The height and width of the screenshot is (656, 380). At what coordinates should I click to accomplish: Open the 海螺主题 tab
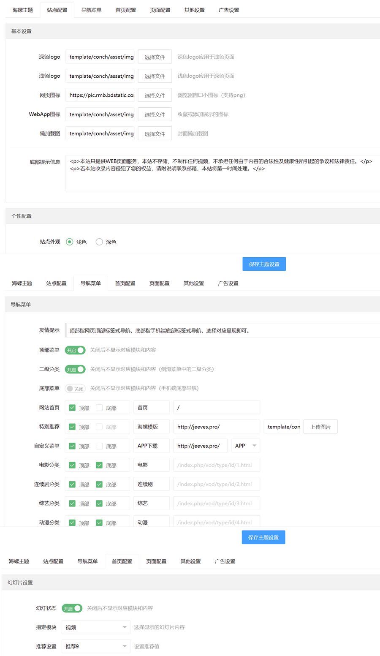pos(22,10)
